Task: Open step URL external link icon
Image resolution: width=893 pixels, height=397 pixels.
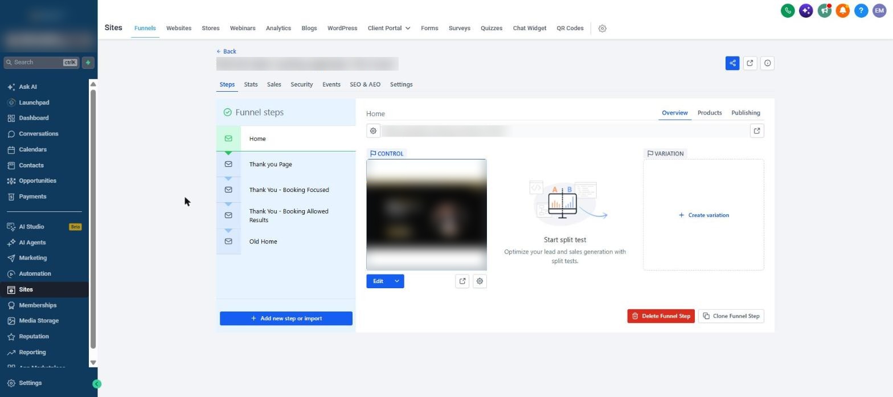Action: tap(757, 131)
